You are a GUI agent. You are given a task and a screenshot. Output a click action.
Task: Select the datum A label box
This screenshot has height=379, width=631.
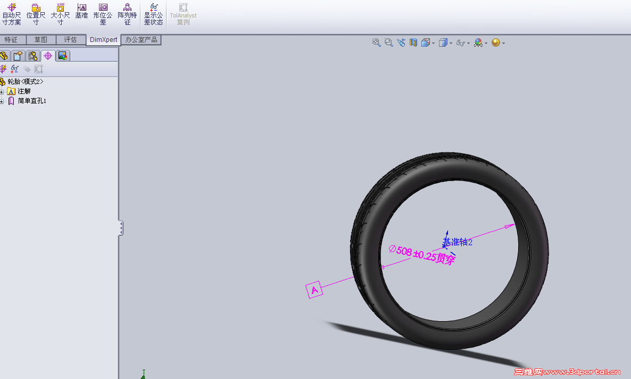314,289
